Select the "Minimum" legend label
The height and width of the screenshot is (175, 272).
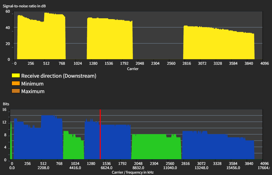(x=32, y=84)
